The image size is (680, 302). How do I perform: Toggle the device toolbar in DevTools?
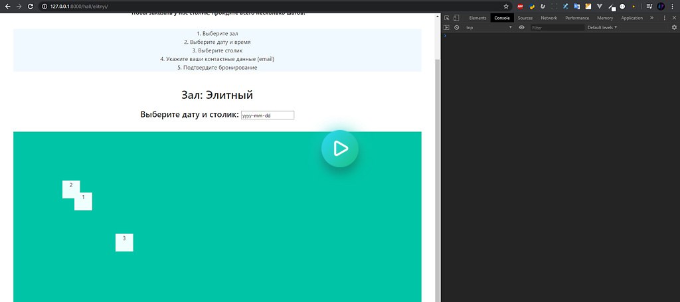click(x=456, y=18)
